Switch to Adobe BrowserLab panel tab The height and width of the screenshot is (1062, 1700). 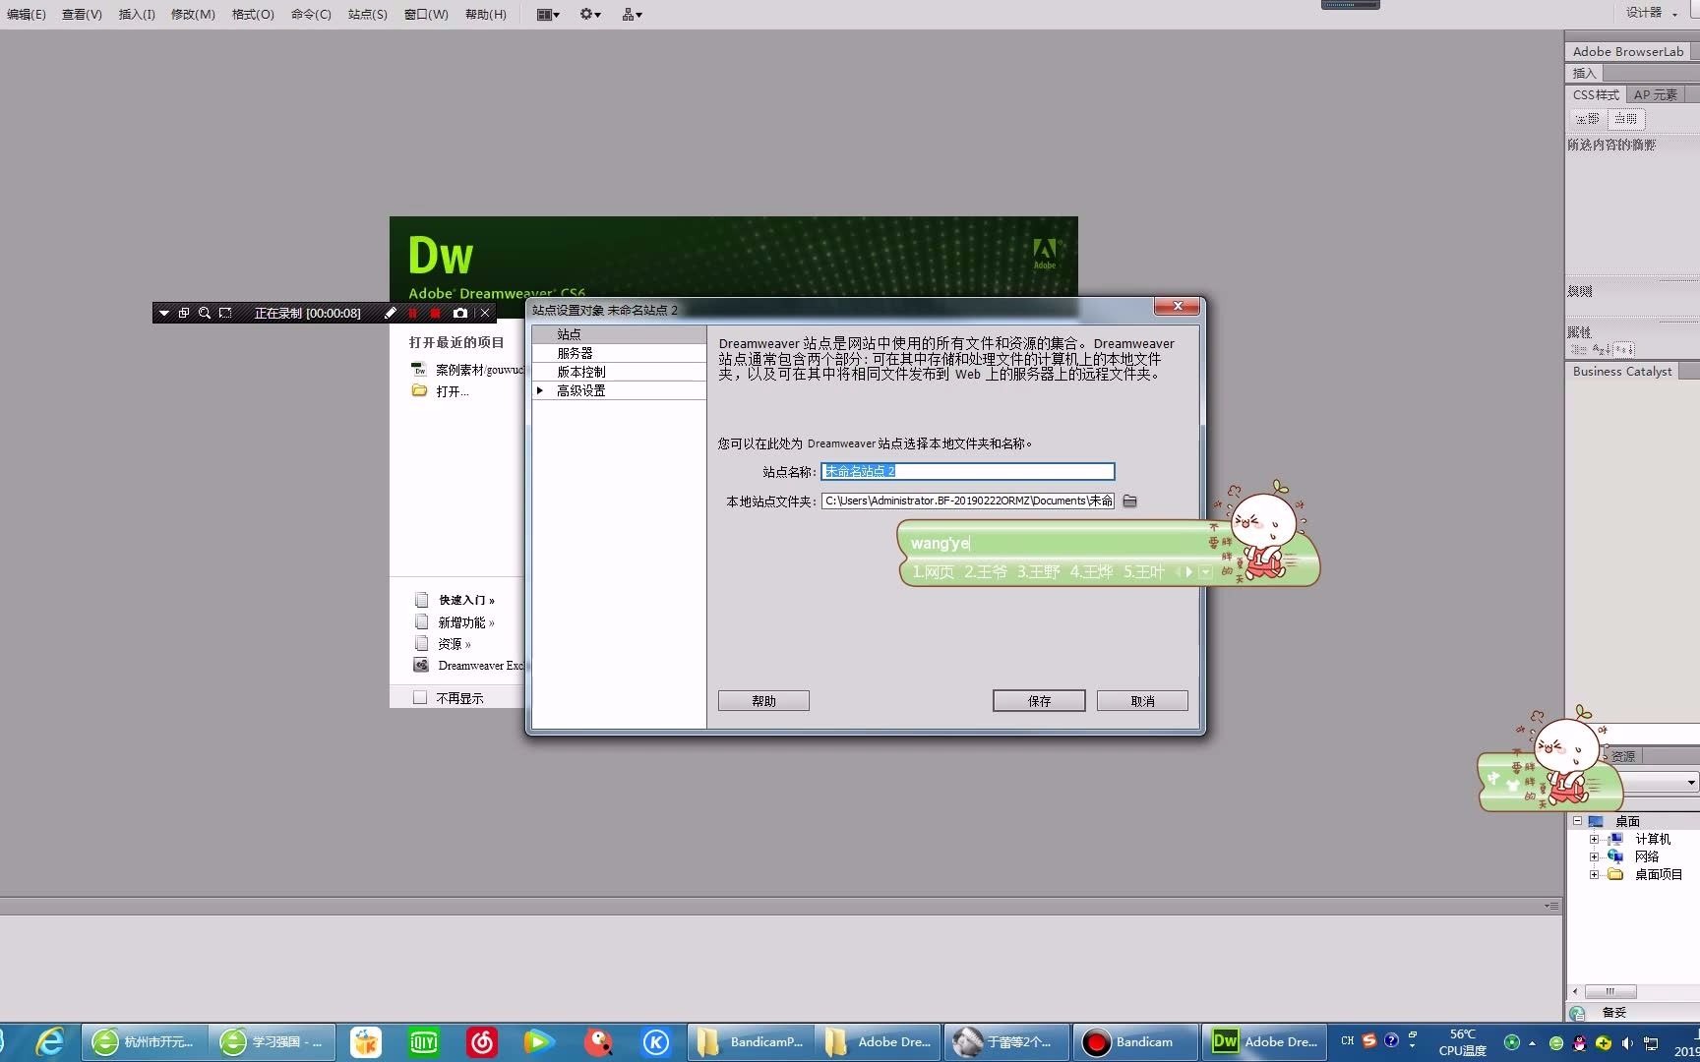click(1627, 51)
